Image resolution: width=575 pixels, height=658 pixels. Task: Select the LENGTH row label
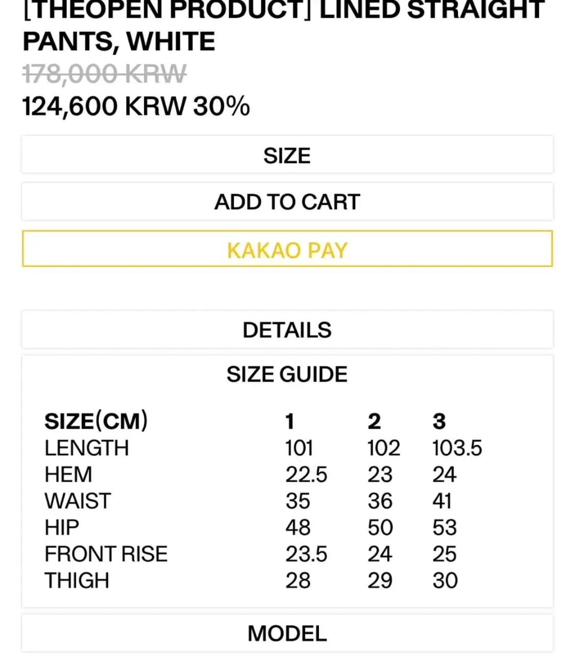(86, 448)
